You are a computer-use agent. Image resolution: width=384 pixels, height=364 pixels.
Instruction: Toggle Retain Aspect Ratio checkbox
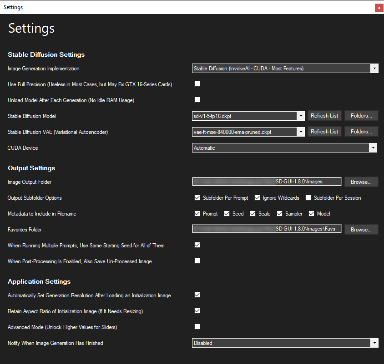[197, 311]
